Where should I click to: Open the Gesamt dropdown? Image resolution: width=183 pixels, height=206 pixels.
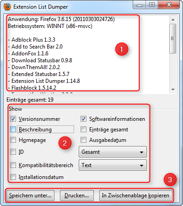(x=113, y=152)
